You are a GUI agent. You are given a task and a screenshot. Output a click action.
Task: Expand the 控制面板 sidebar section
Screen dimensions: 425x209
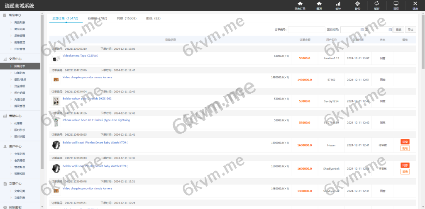pos(20,207)
